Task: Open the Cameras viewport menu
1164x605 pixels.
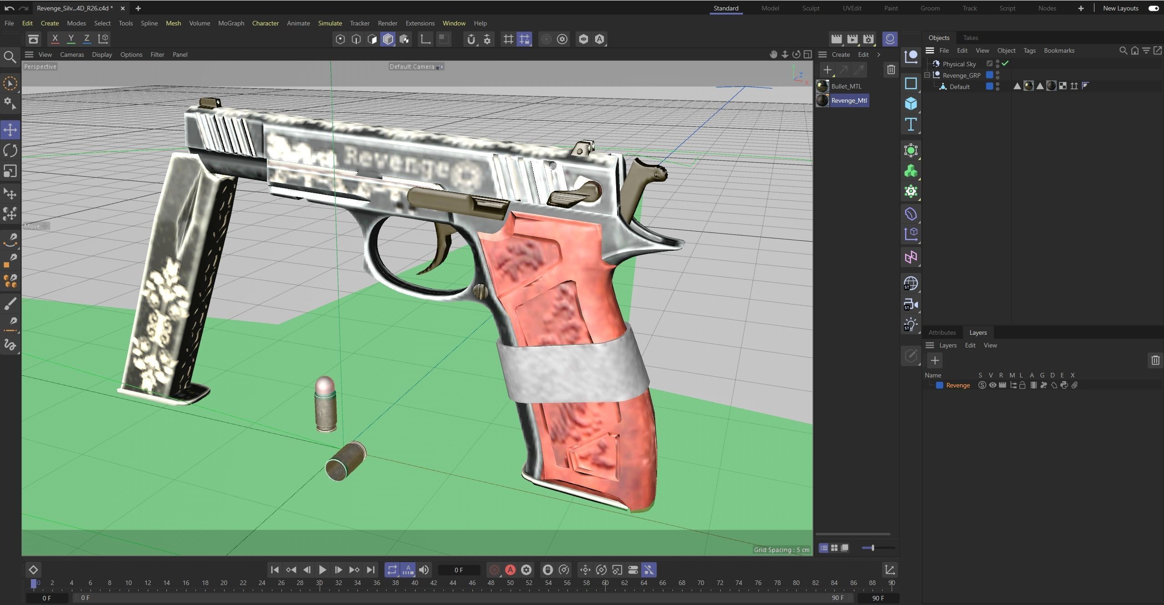Action: point(72,55)
